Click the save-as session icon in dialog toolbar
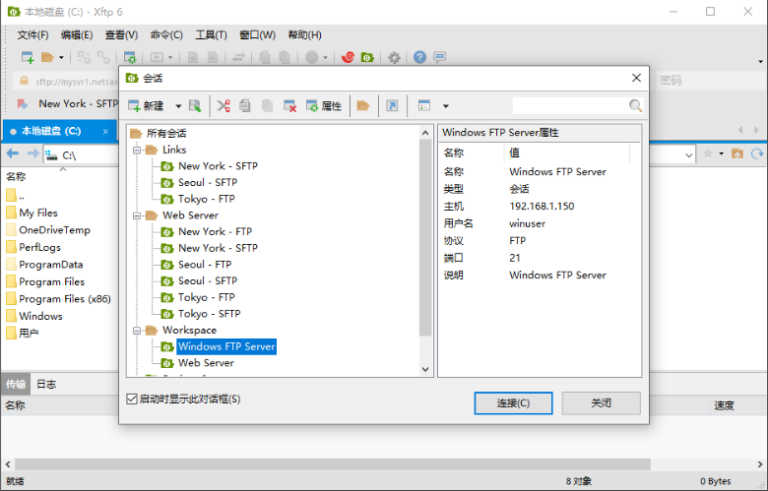The width and height of the screenshot is (768, 491). pos(195,105)
